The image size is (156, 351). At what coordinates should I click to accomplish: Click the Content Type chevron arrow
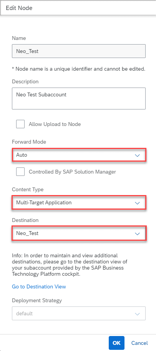(137, 203)
